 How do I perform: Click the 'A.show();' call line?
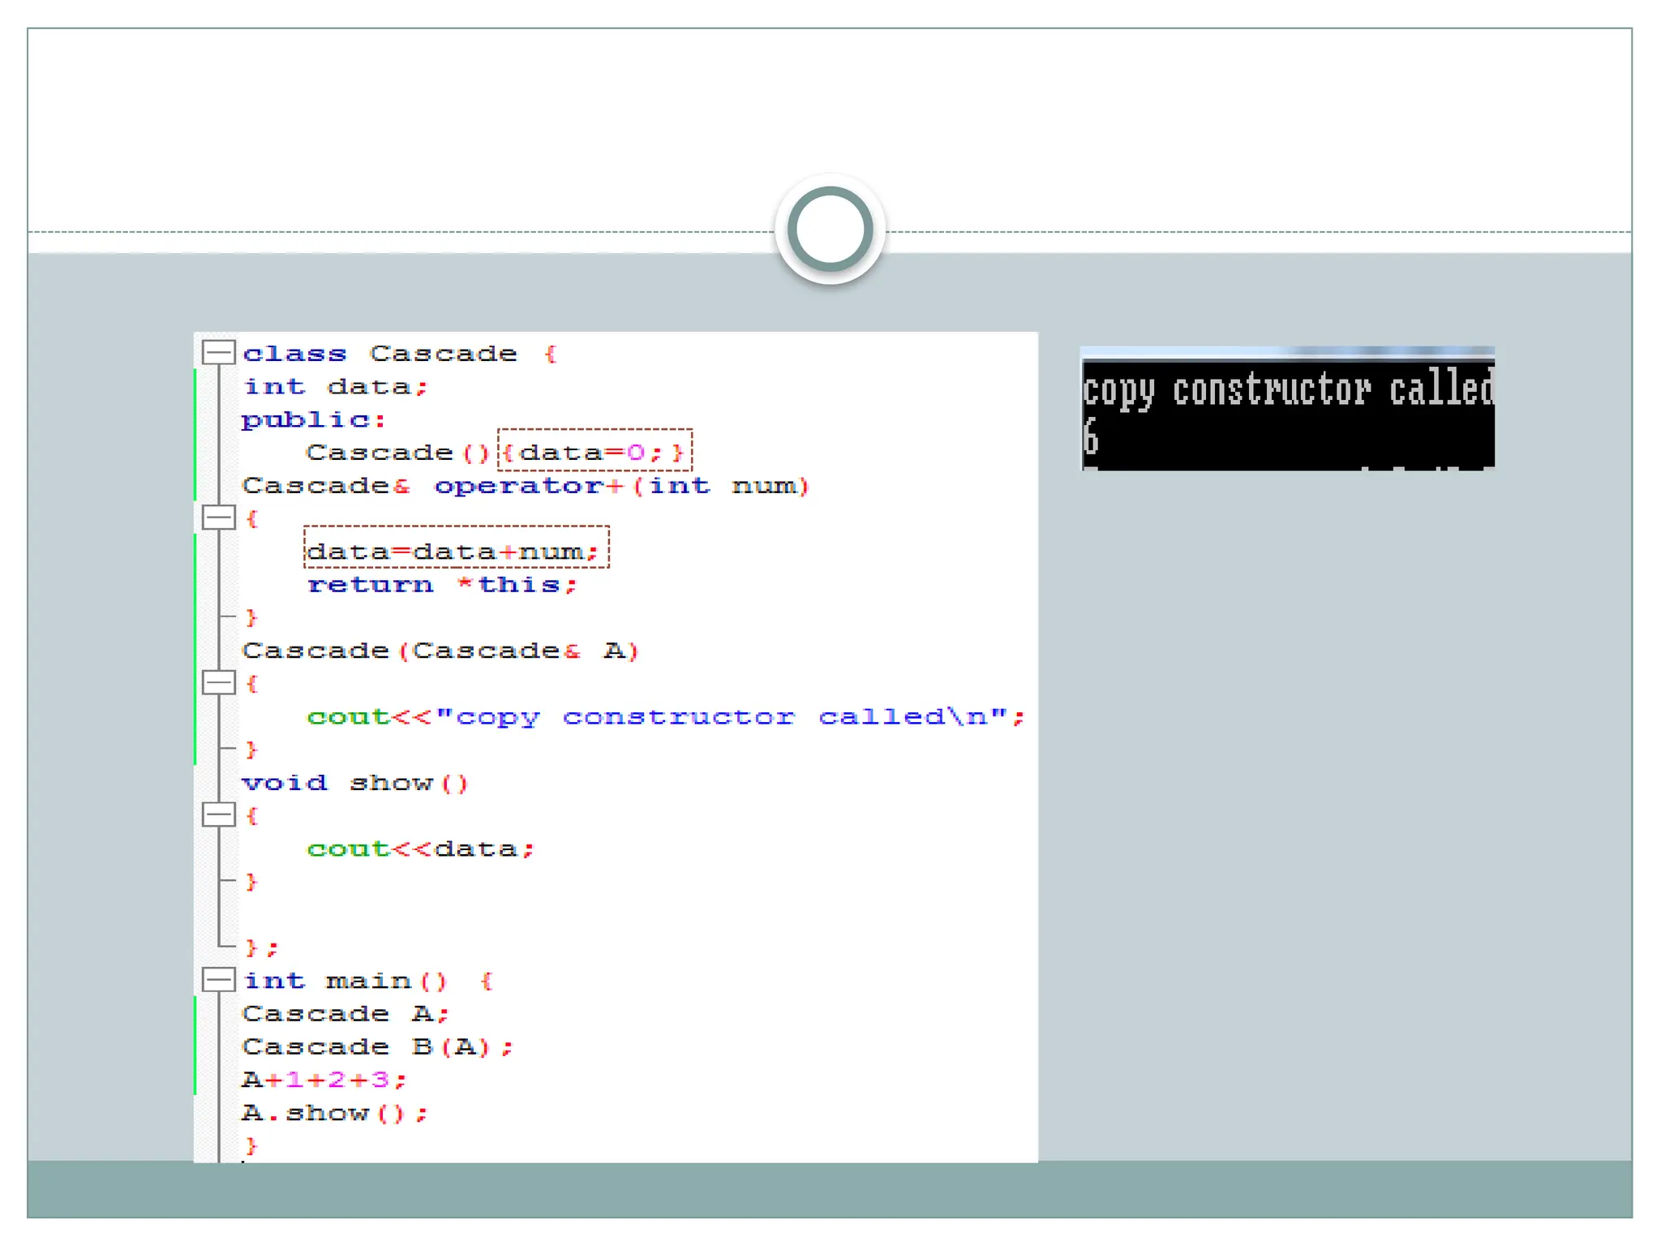(x=334, y=1113)
